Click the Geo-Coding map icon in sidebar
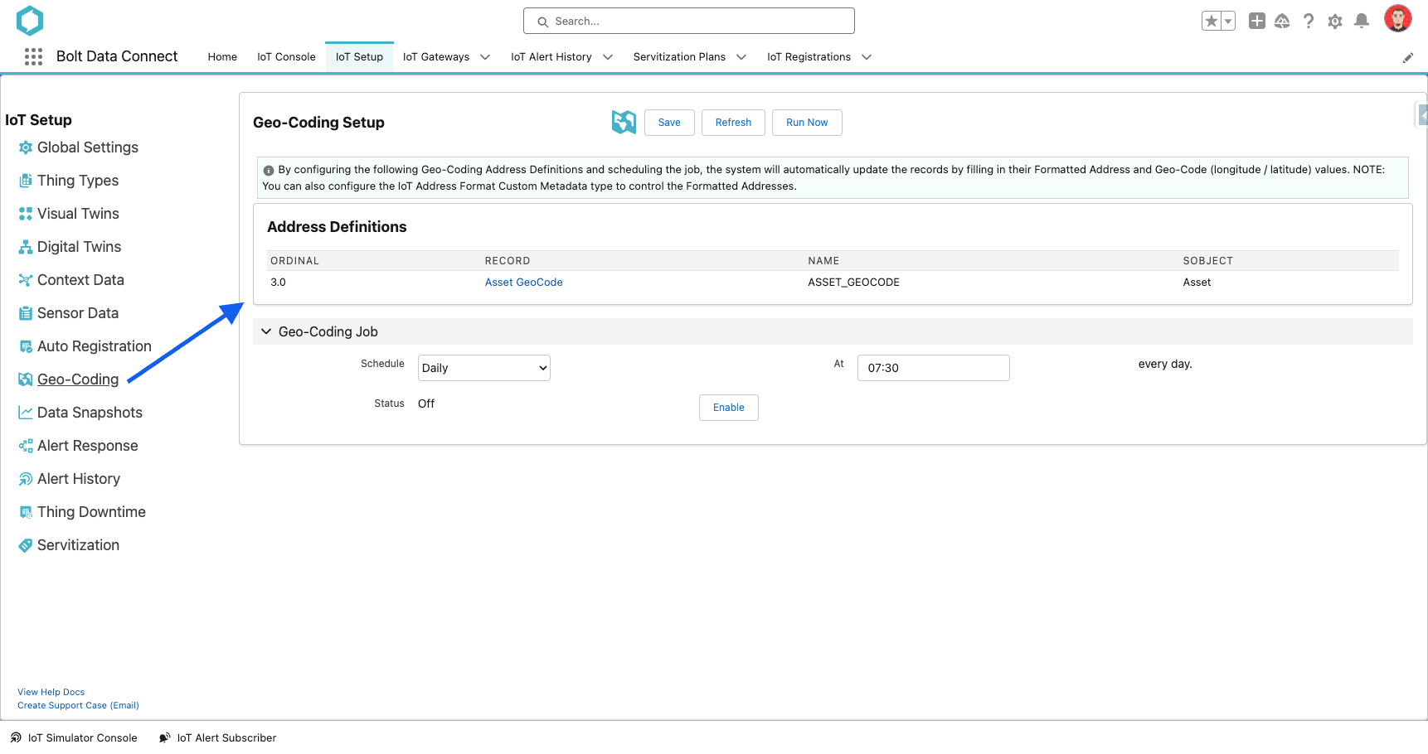 pyautogui.click(x=26, y=379)
